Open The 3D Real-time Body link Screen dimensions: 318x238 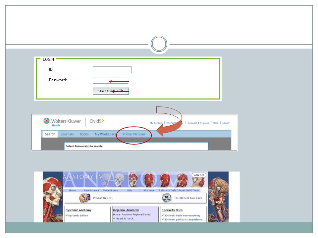pyautogui.click(x=188, y=198)
